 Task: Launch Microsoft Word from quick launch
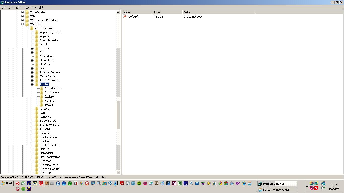coord(186,183)
